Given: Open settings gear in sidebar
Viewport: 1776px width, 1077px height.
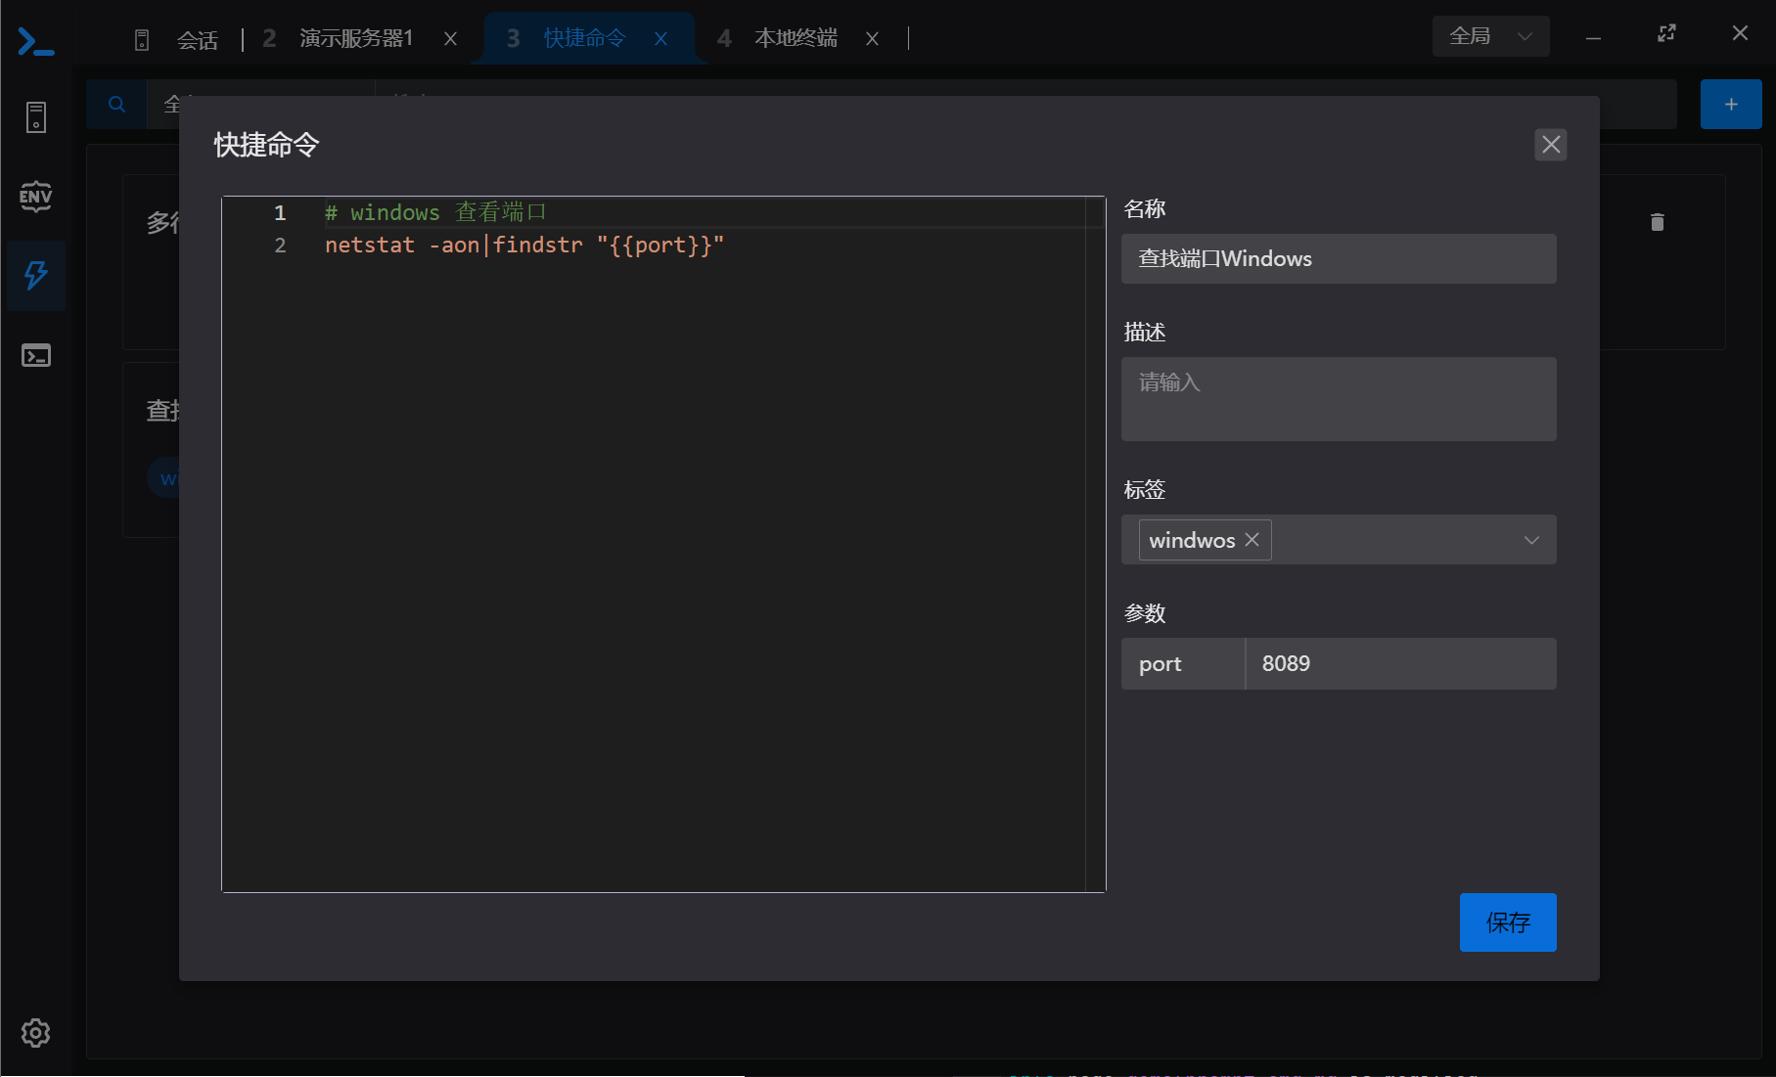Looking at the screenshot, I should pyautogui.click(x=36, y=1033).
